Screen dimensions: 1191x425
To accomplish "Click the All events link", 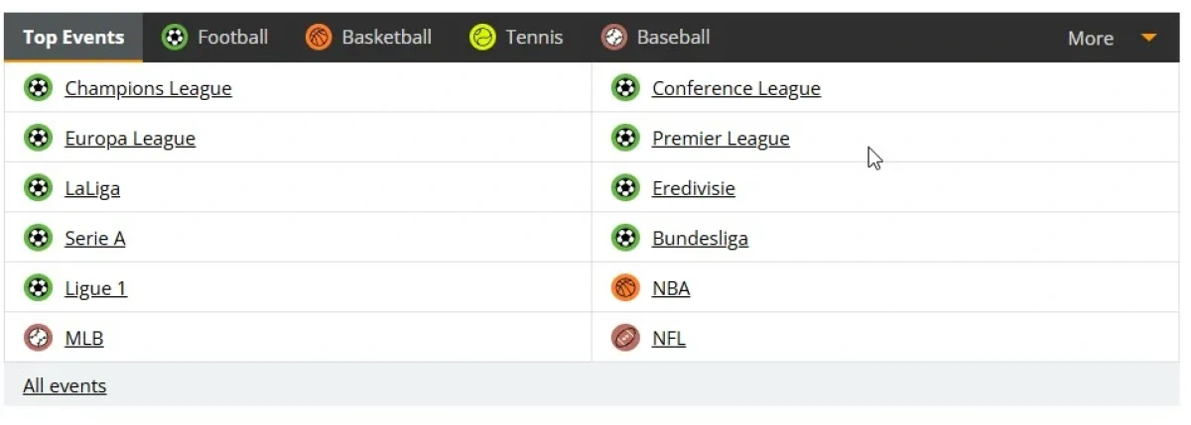I will (65, 385).
